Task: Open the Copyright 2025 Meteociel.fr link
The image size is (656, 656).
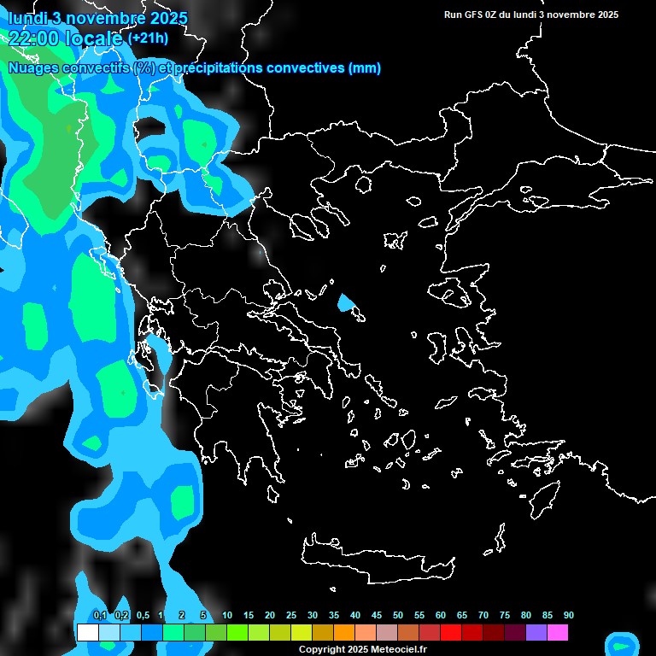Action: 362,649
